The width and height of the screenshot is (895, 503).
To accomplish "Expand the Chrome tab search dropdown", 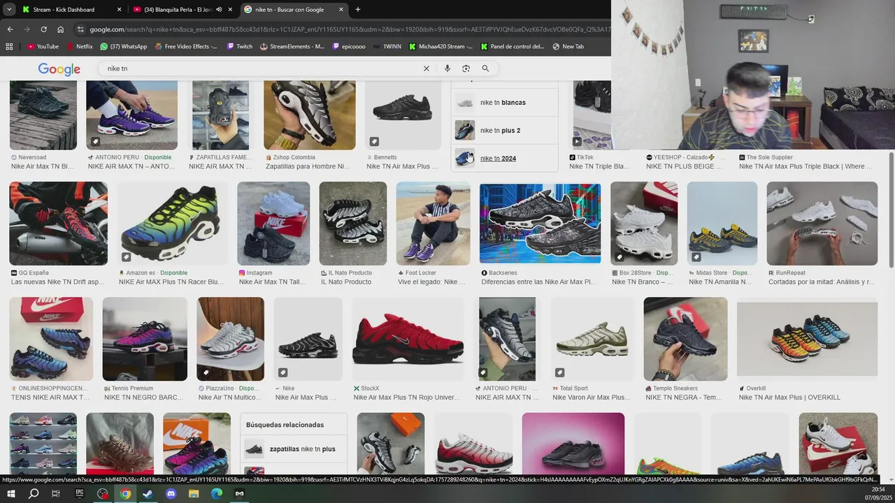I will 9,10.
